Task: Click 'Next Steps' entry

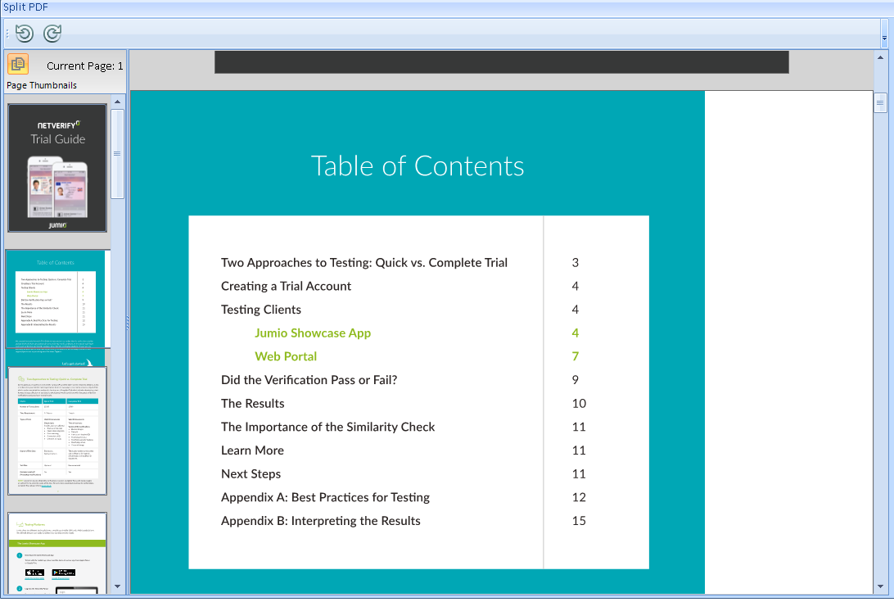Action: 251,473
